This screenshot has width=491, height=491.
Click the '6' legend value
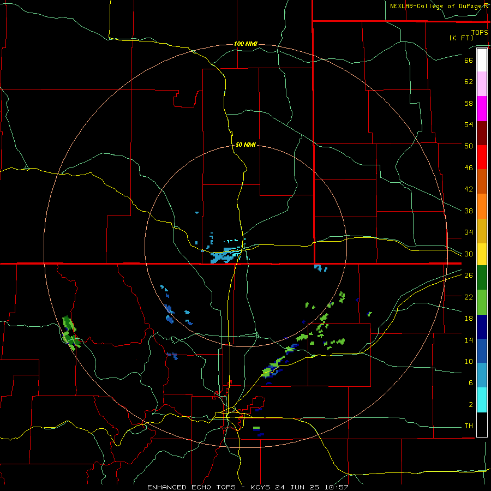pos(470,382)
